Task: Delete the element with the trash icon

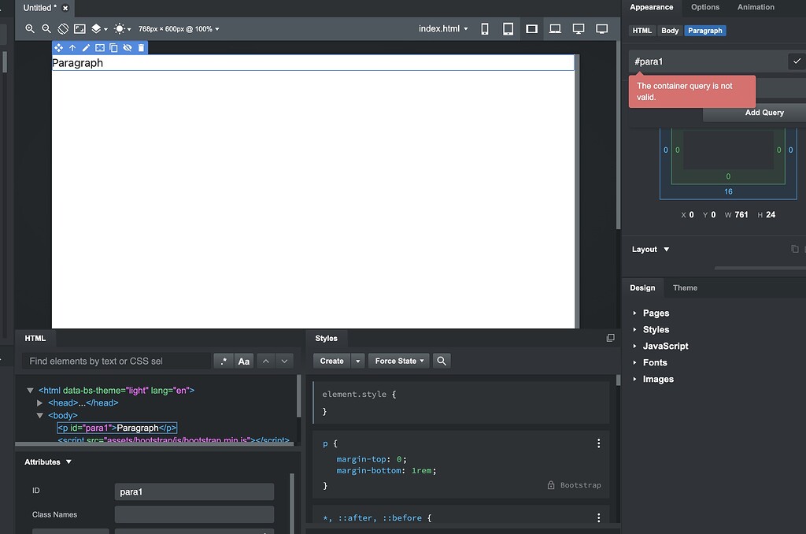Action: coord(141,47)
